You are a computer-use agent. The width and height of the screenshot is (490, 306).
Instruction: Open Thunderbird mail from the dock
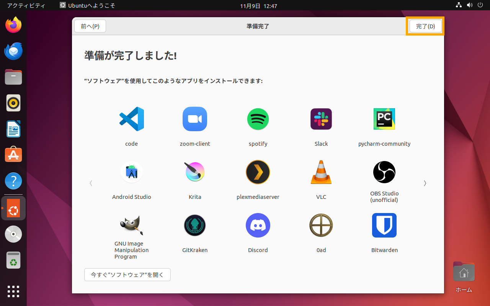pos(13,51)
